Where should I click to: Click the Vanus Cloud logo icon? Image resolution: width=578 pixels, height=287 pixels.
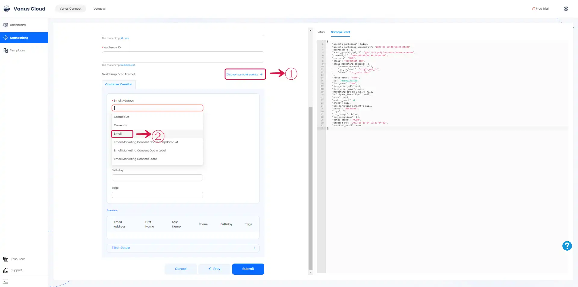coord(7,9)
